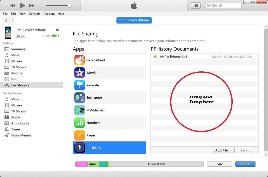Click the rewind previous track button
Image resolution: width=268 pixels, height=177 pixels.
click(13, 6)
